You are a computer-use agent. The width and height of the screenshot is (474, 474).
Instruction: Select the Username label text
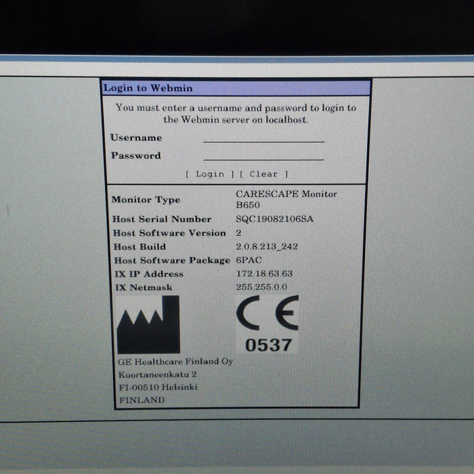tap(136, 137)
